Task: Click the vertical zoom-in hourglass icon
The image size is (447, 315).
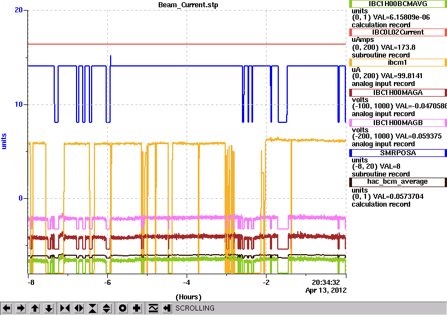Action: (93, 308)
